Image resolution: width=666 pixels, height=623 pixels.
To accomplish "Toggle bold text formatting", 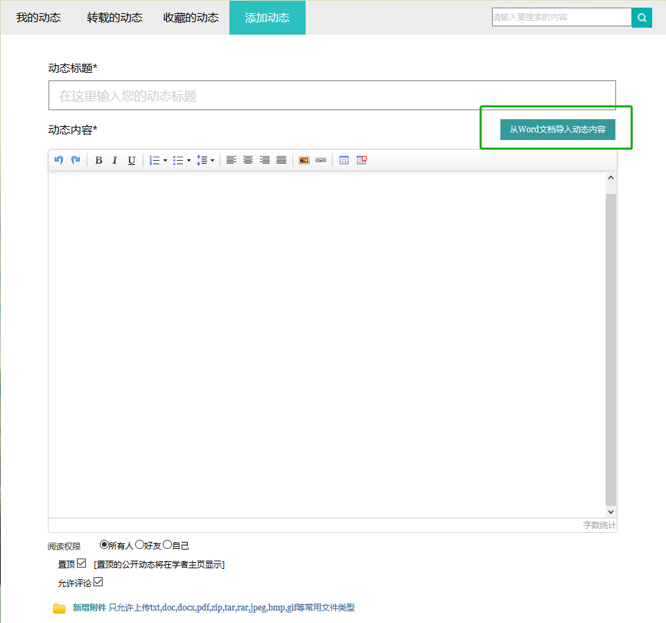I will tap(98, 160).
